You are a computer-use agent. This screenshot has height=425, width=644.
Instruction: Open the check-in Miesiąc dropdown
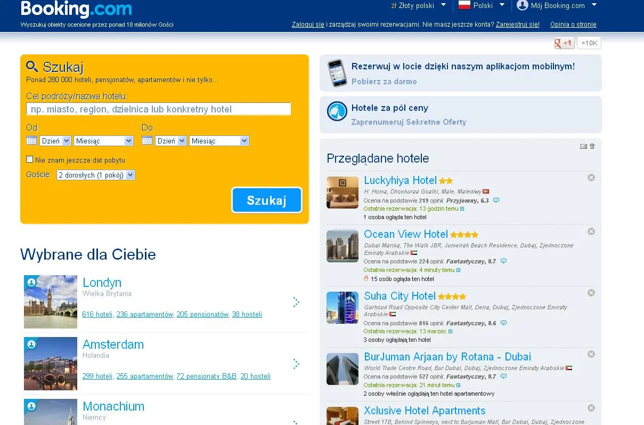103,141
